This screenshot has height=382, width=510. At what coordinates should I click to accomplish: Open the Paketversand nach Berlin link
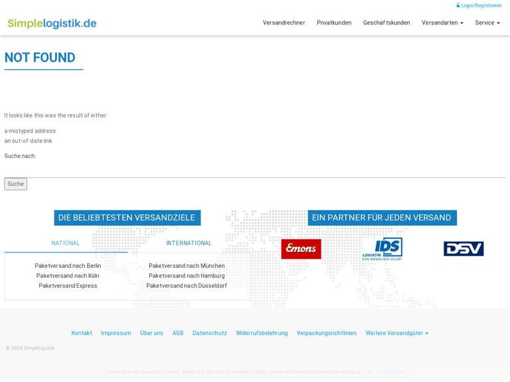pyautogui.click(x=68, y=266)
